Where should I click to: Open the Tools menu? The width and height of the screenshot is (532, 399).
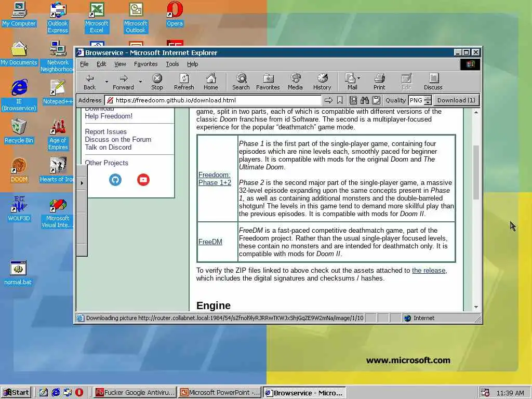click(172, 64)
